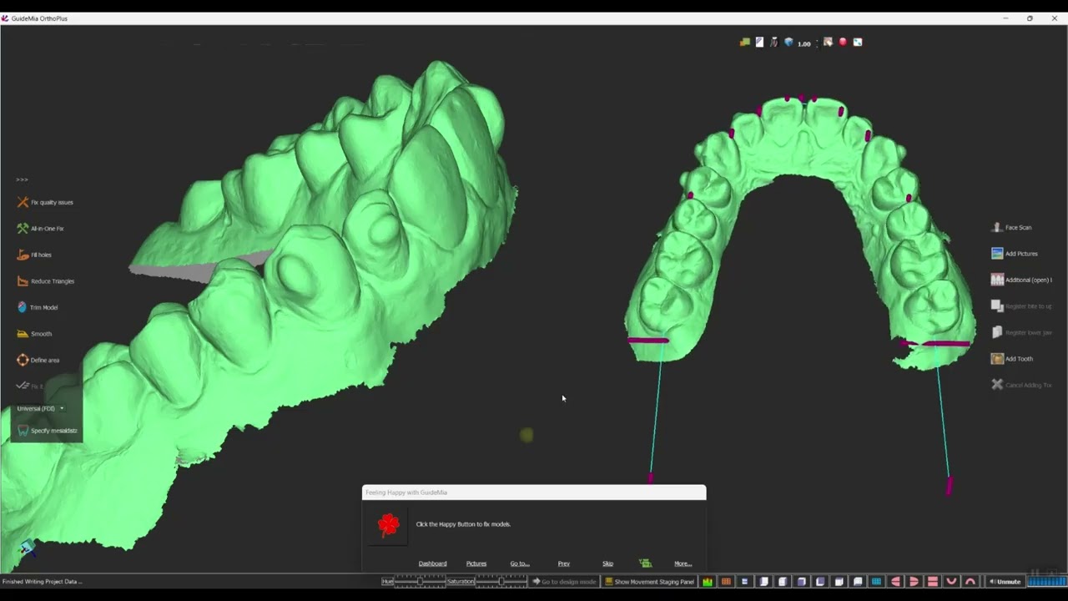Click 'Finished Writing Project Data' status text
This screenshot has height=601, width=1068.
click(42, 582)
